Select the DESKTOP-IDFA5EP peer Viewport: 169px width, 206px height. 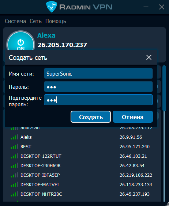pyautogui.click(x=82, y=175)
